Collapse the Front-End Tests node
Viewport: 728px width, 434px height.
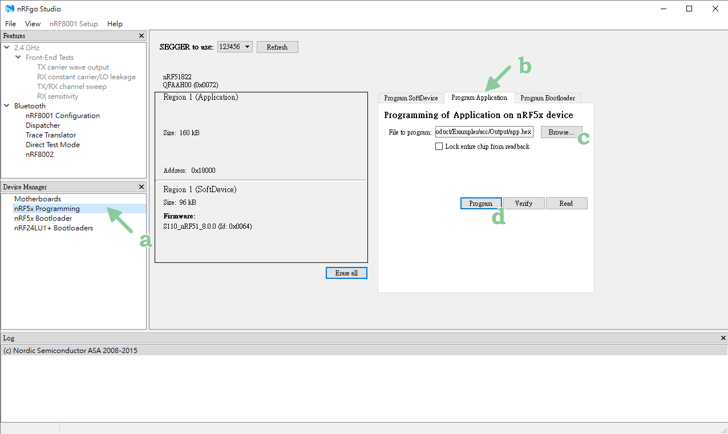point(18,58)
